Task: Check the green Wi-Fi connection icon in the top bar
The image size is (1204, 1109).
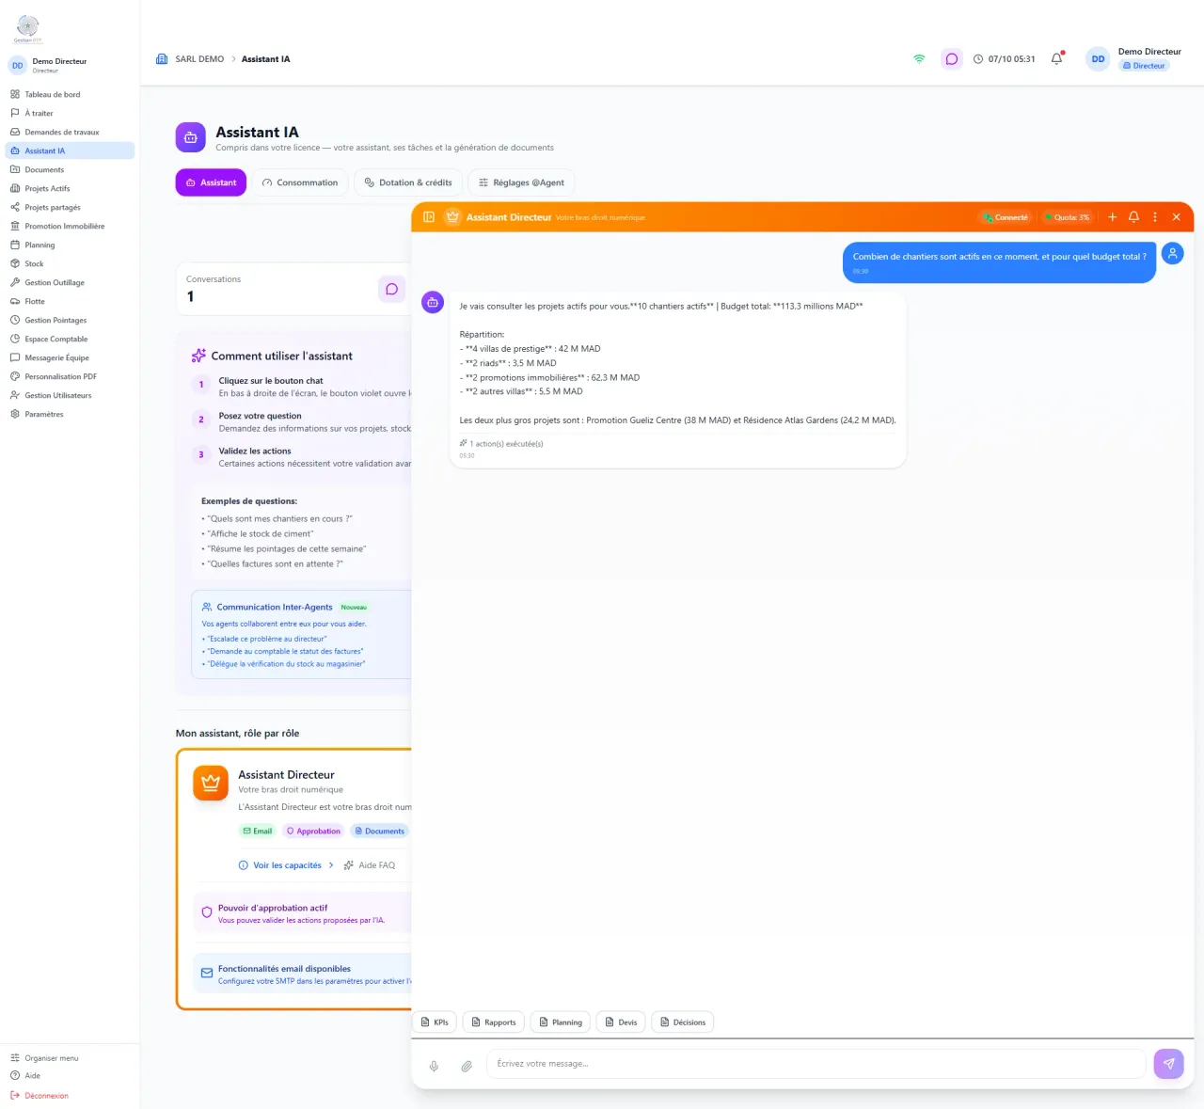Action: (919, 58)
